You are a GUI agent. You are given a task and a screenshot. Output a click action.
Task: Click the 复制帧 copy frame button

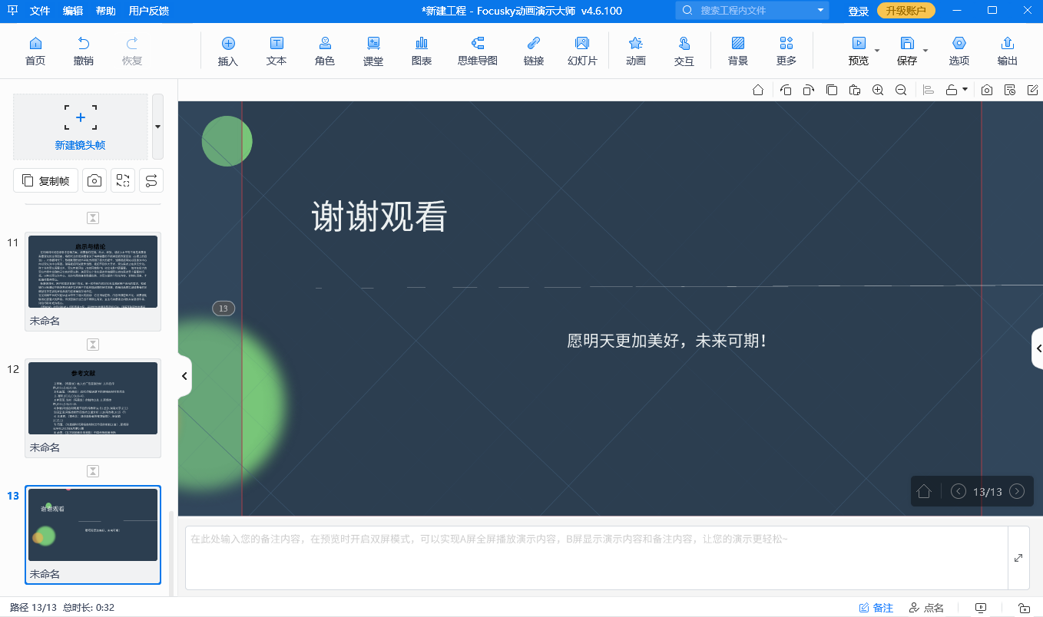pos(46,180)
